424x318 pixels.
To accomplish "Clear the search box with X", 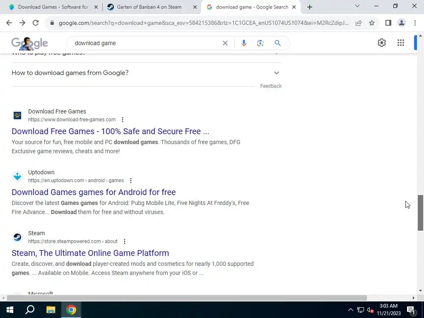I will 225,43.
